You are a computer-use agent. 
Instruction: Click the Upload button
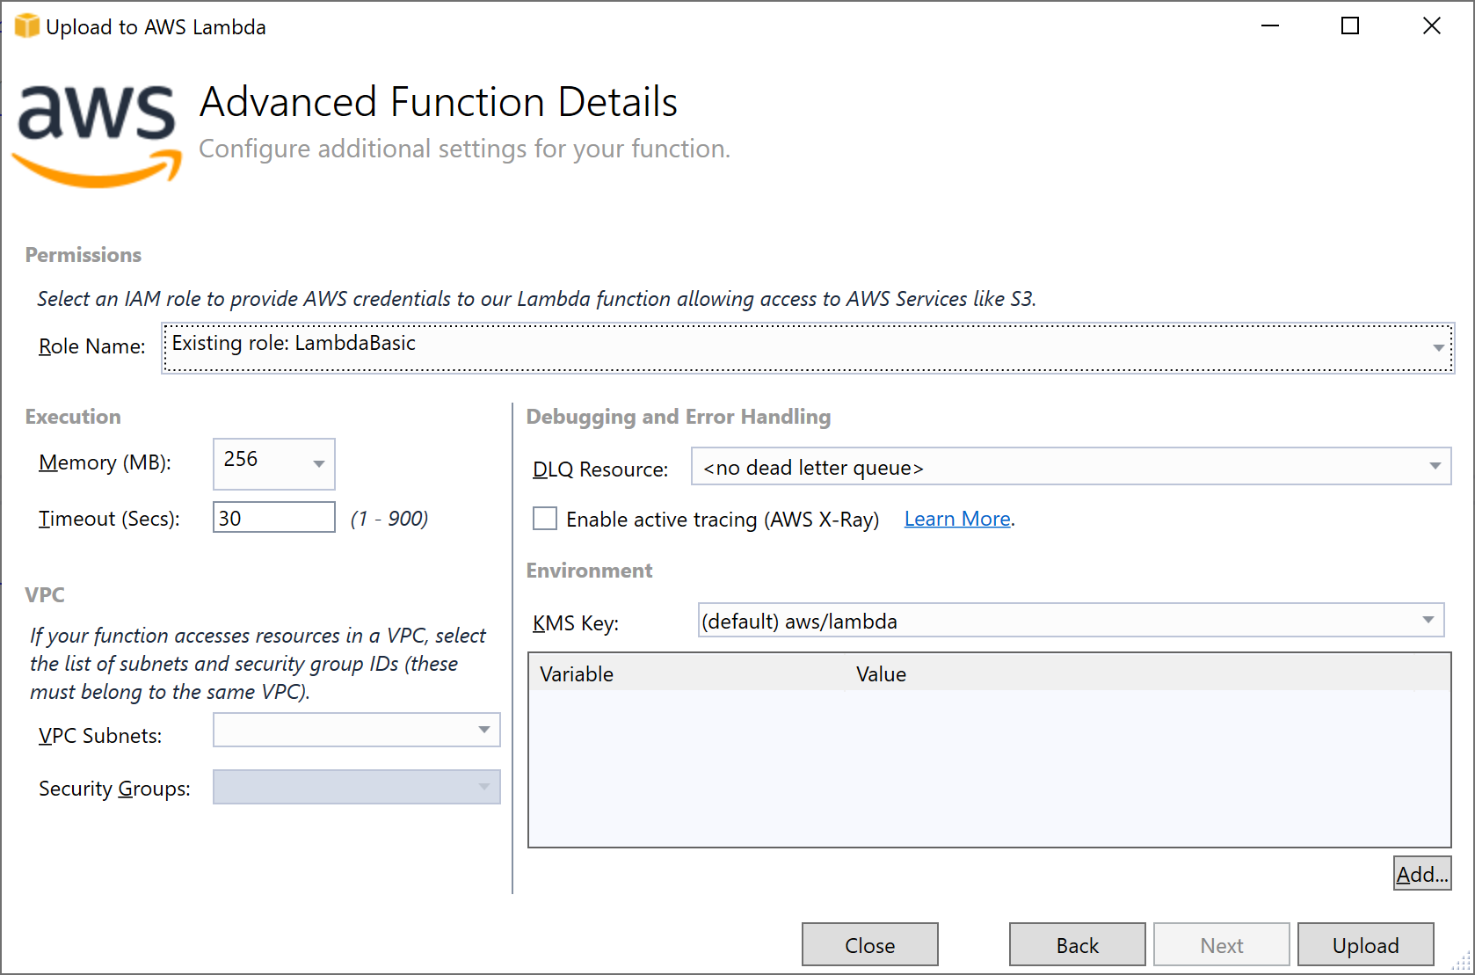[x=1366, y=945]
